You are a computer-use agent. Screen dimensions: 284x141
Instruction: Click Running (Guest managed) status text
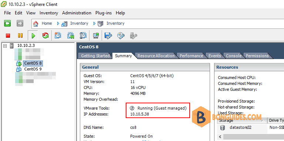162,108
